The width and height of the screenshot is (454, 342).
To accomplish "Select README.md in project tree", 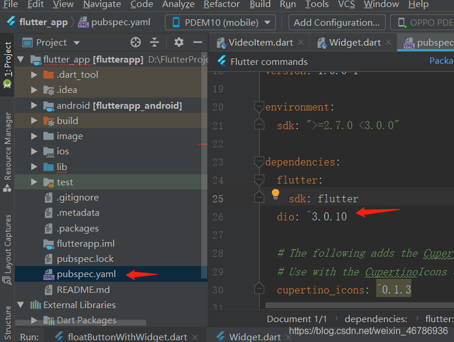I will (x=83, y=289).
